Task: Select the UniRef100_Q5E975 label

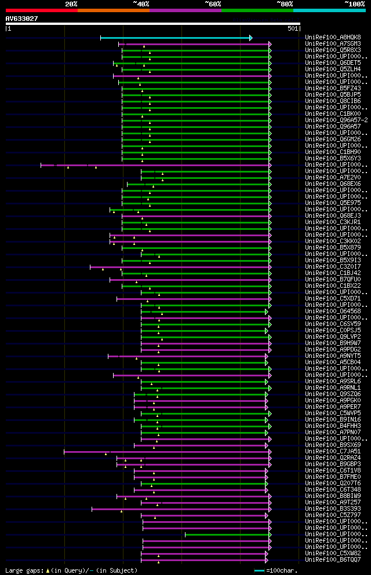Action: (333, 203)
